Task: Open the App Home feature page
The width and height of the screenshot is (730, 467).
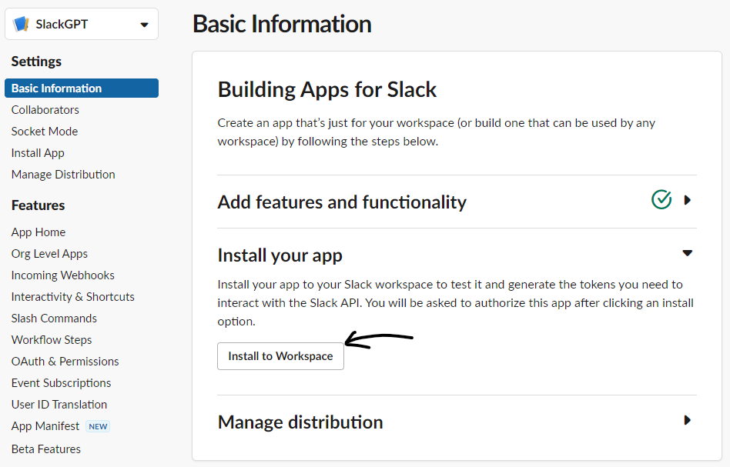Action: (39, 232)
